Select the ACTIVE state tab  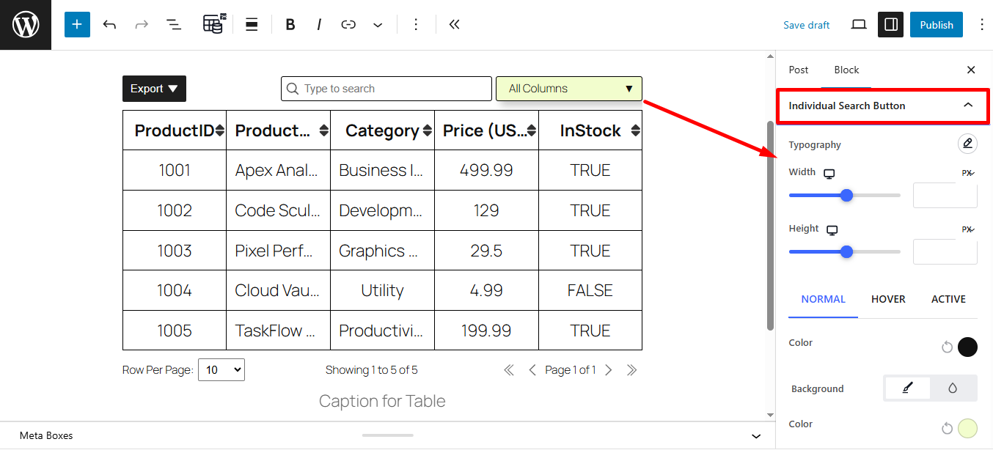point(948,299)
